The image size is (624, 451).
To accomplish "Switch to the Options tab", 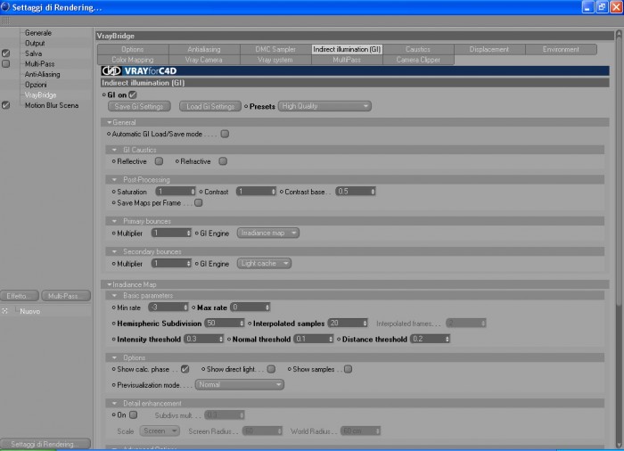I will 133,49.
